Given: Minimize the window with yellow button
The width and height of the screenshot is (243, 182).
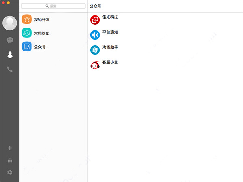Looking at the screenshot, I should point(9,2).
